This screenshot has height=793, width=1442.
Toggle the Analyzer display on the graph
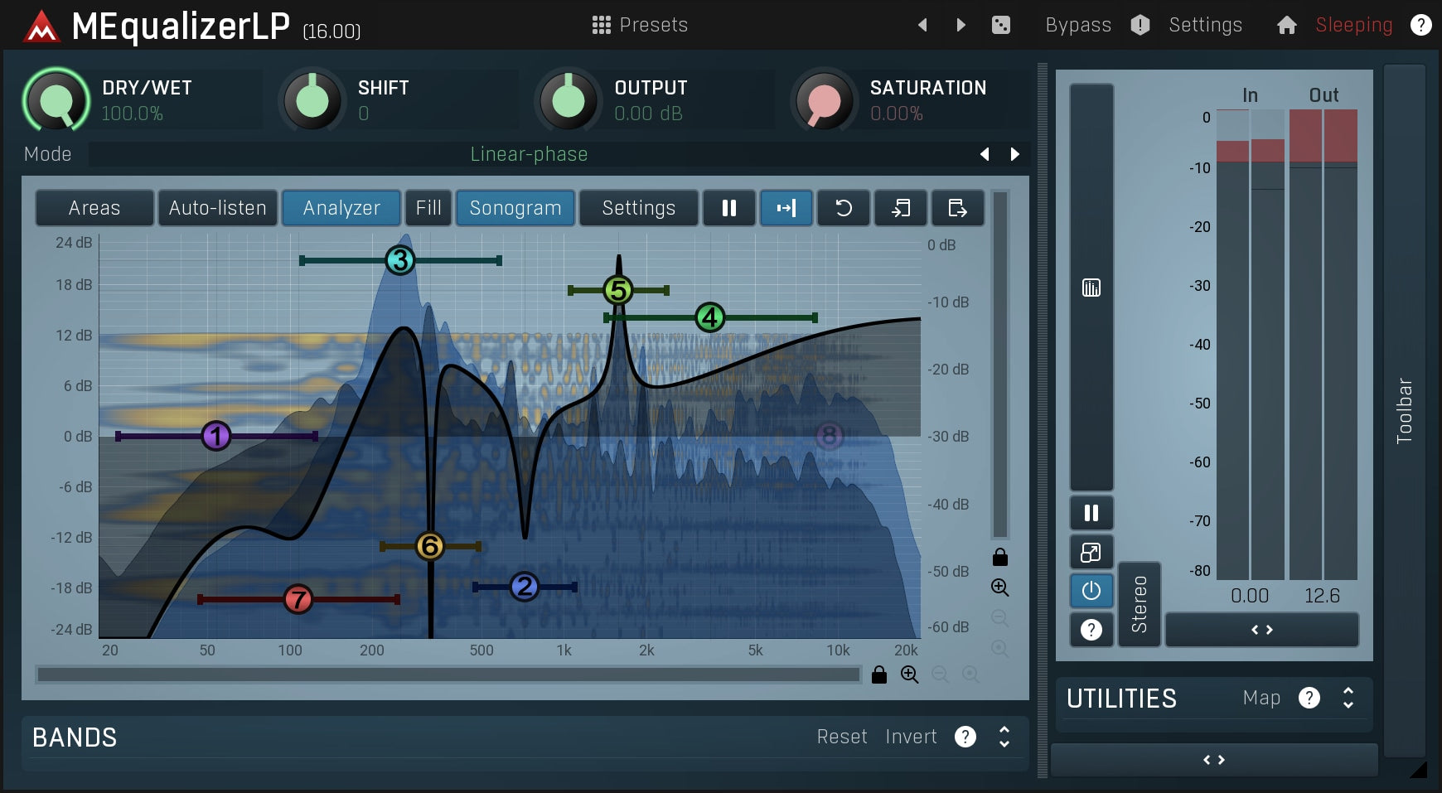click(x=341, y=208)
